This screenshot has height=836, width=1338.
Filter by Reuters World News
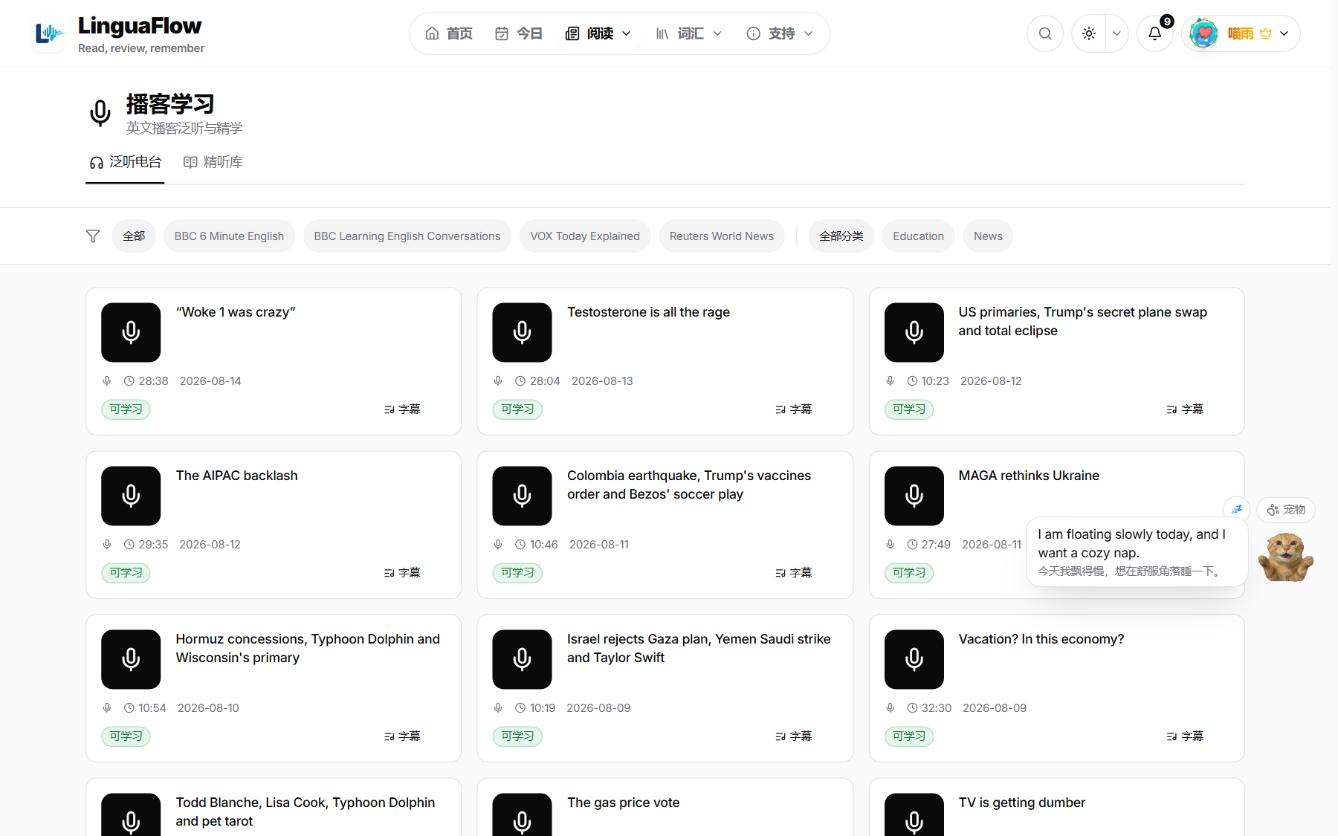point(722,236)
